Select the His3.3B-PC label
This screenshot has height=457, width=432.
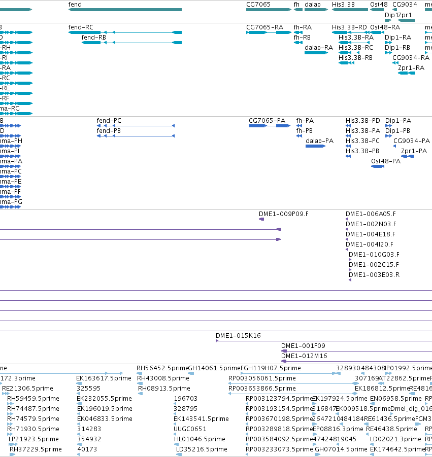pyautogui.click(x=362, y=141)
